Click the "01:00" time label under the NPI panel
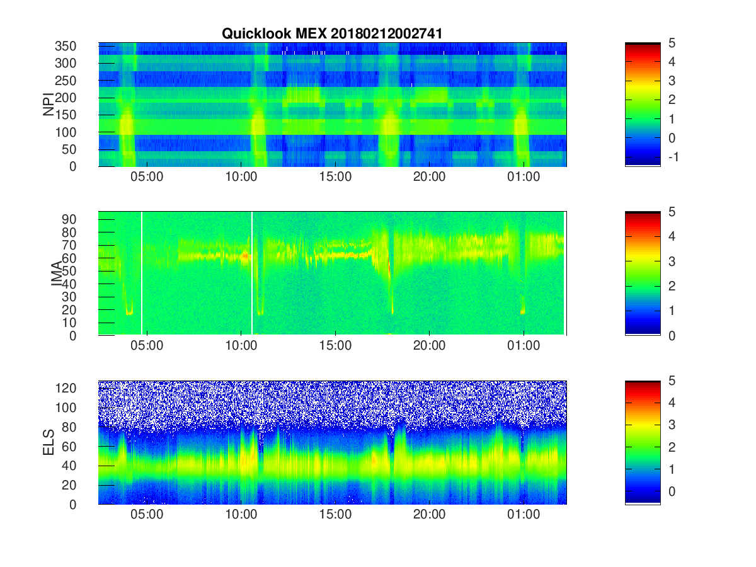The height and width of the screenshot is (567, 756). (524, 177)
